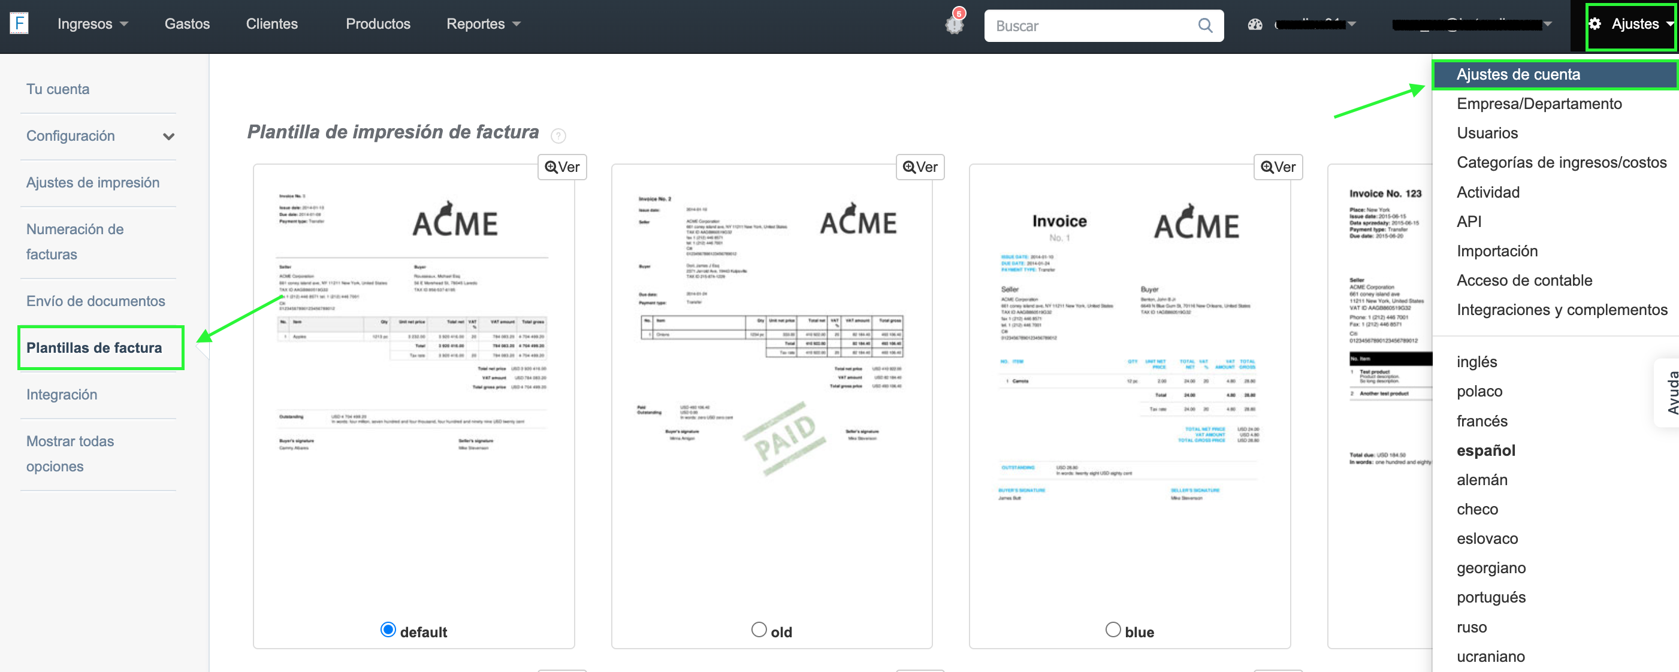Go to Numeración de facturas
This screenshot has width=1679, height=672.
point(75,241)
